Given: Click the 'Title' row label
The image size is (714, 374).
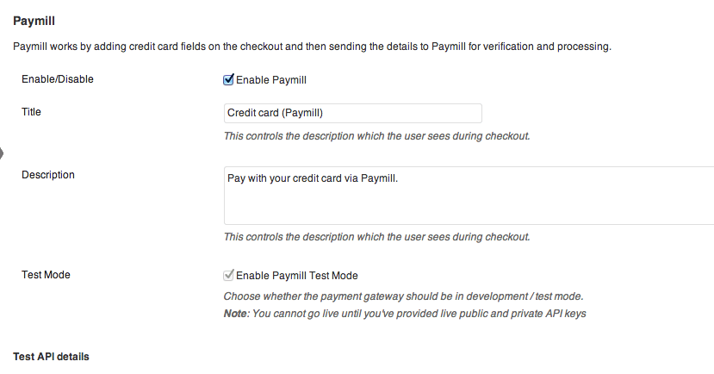Looking at the screenshot, I should (x=31, y=112).
